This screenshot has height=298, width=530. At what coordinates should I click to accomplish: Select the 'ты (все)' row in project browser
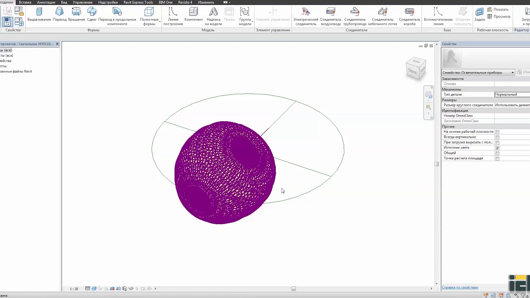7,55
